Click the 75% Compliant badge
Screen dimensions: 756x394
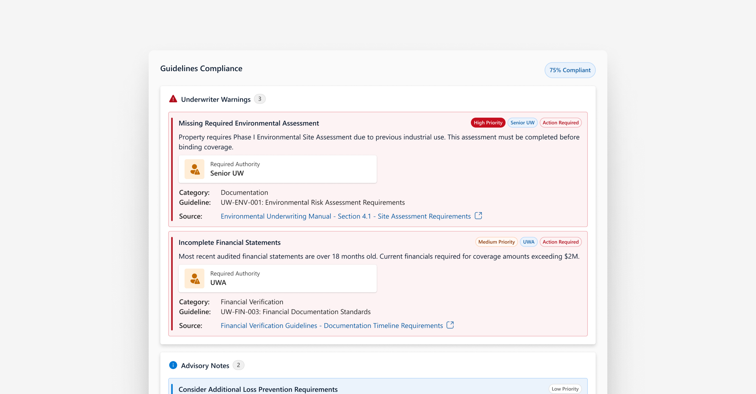tap(570, 70)
